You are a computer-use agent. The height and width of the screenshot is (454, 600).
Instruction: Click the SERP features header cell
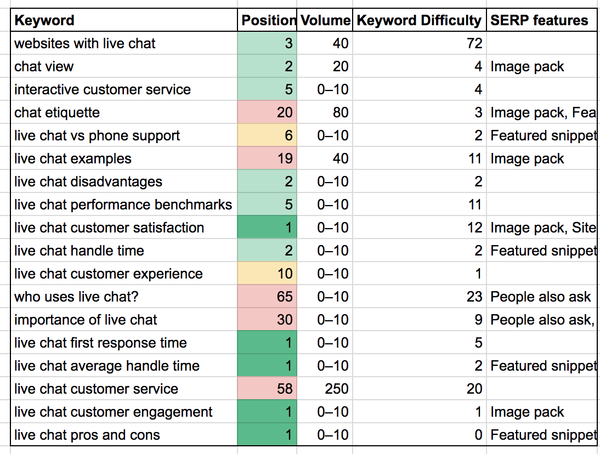tap(541, 21)
